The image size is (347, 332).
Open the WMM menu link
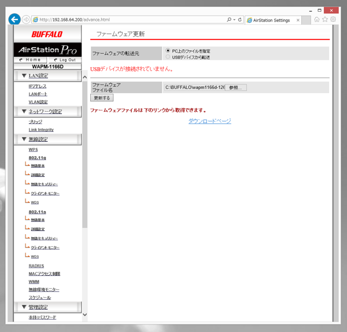[34, 282]
